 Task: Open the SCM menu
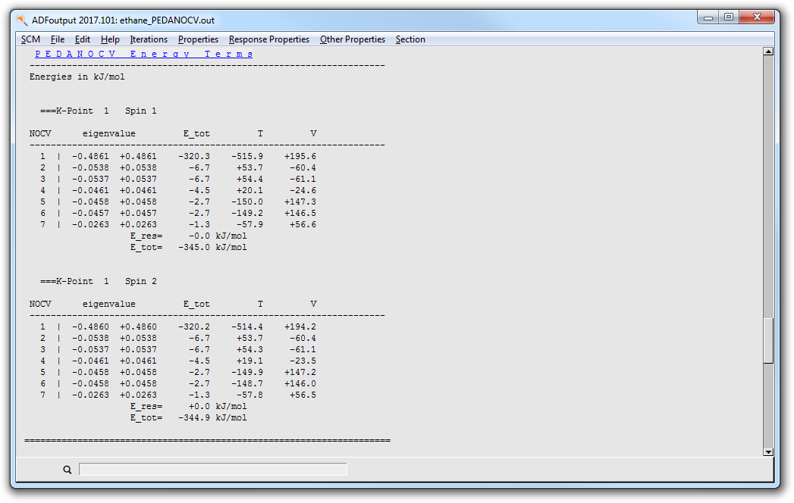pos(30,39)
